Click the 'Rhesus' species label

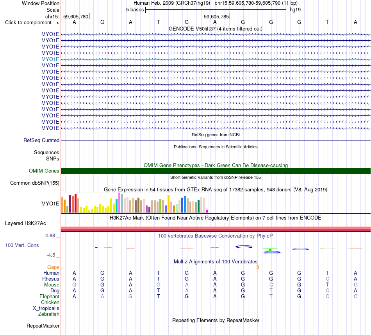[x=51, y=279]
